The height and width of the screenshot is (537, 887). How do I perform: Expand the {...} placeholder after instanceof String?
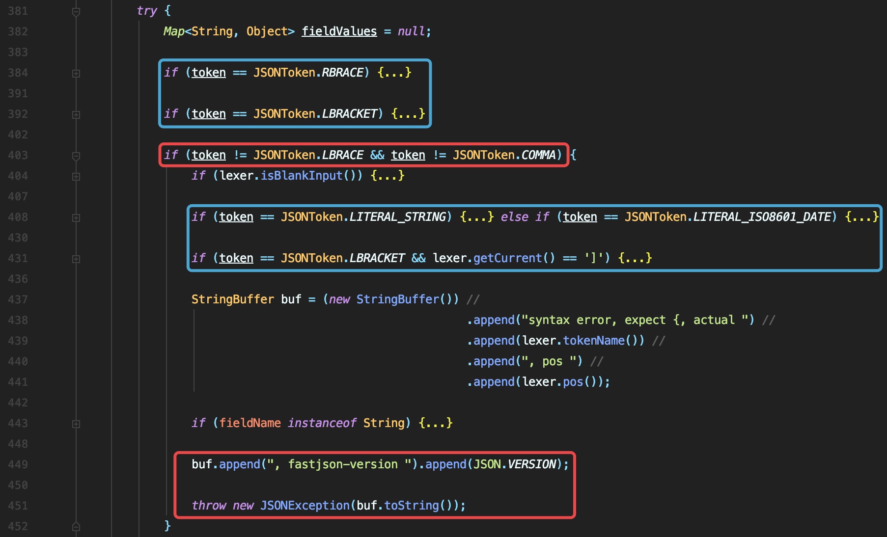[436, 423]
